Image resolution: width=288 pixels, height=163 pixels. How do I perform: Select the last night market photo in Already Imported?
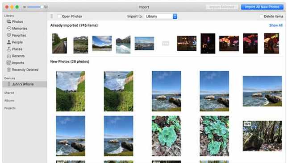(271, 43)
